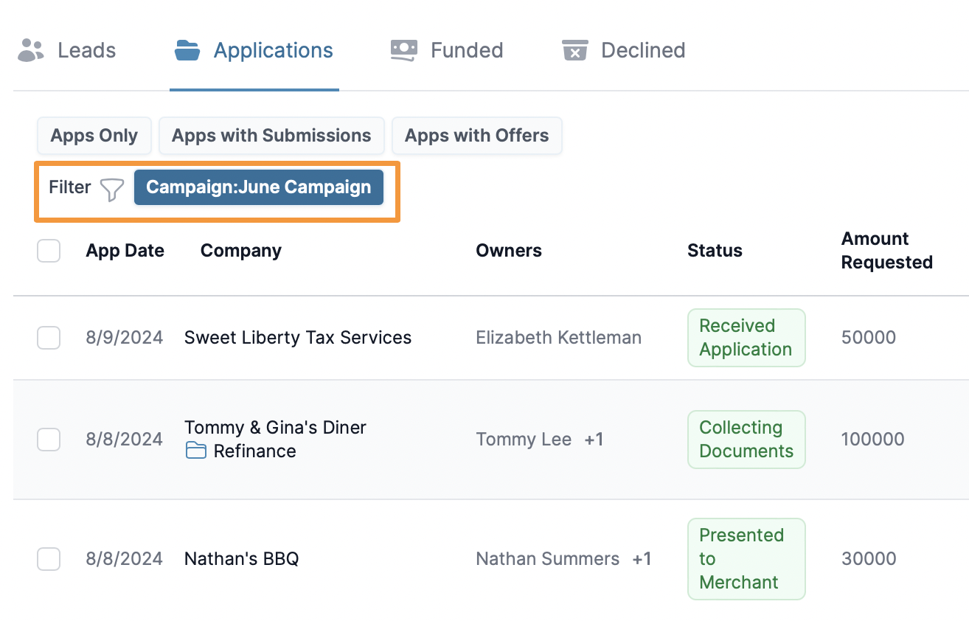
Task: Open the Declined tab
Action: [642, 50]
